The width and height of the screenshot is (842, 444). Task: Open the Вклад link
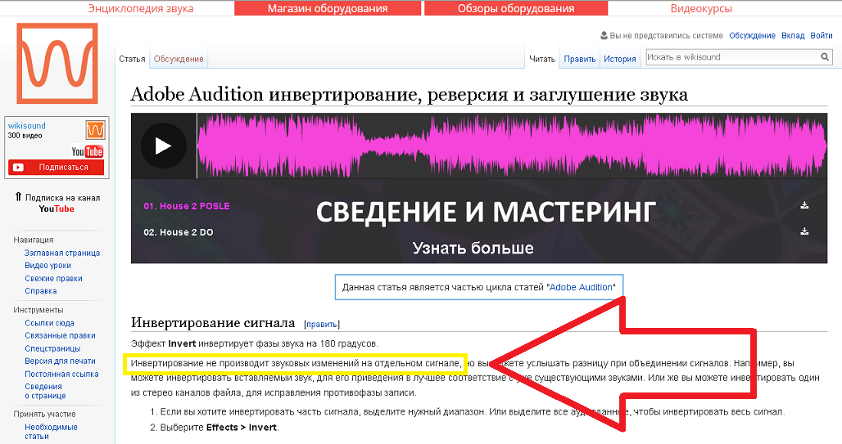793,35
